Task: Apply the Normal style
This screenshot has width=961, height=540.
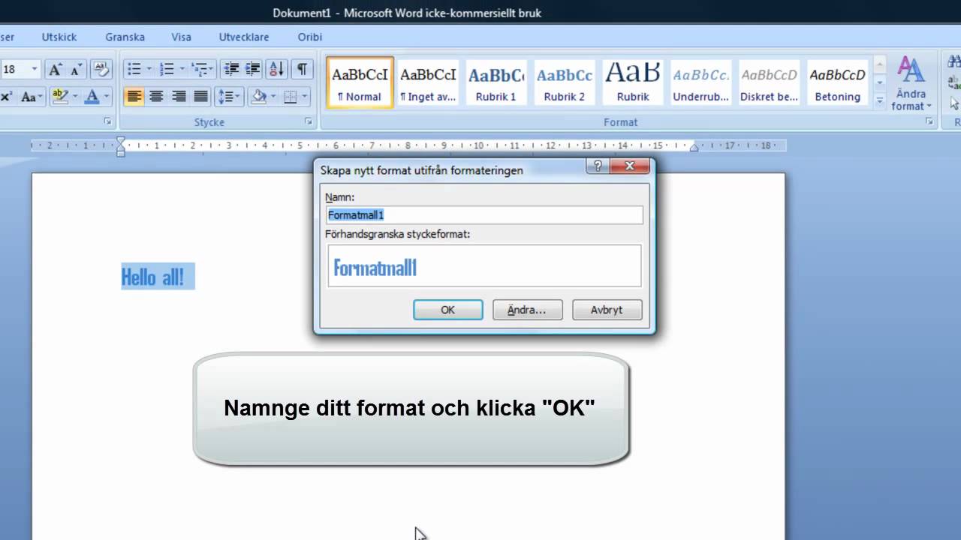Action: [360, 82]
